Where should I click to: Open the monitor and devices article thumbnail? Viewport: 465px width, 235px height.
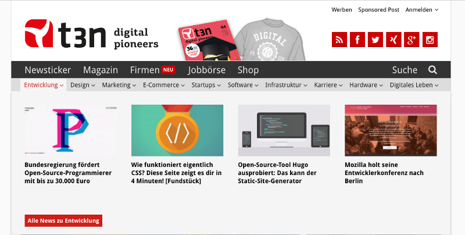coord(284,130)
